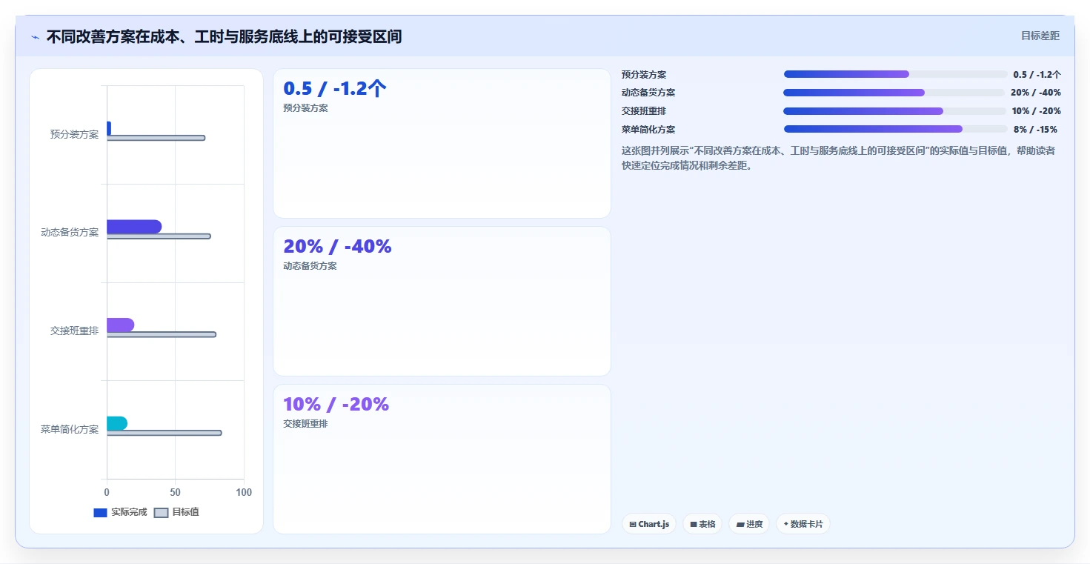This screenshot has width=1090, height=564.
Task: Open the 0.5 / -1.2个 data card
Action: pyautogui.click(x=442, y=144)
